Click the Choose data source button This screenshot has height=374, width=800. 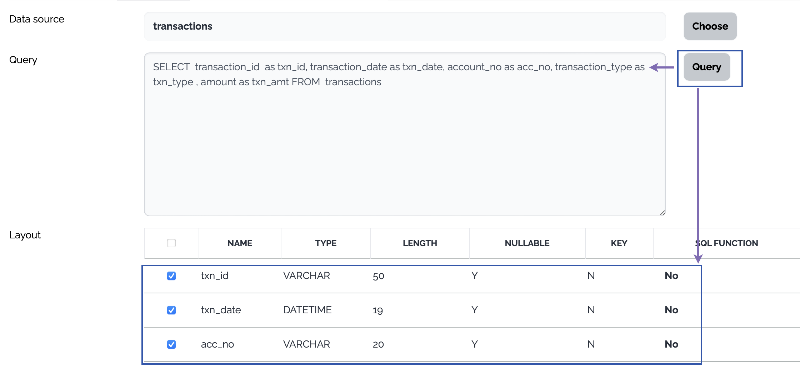pyautogui.click(x=710, y=26)
